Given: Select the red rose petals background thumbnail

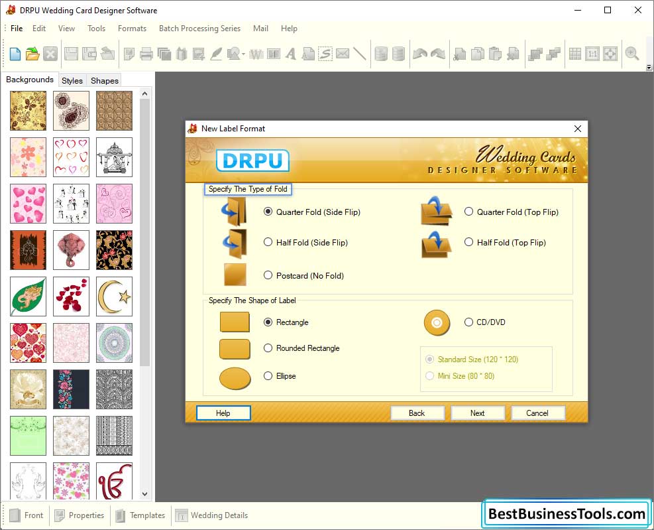Looking at the screenshot, I should point(72,296).
